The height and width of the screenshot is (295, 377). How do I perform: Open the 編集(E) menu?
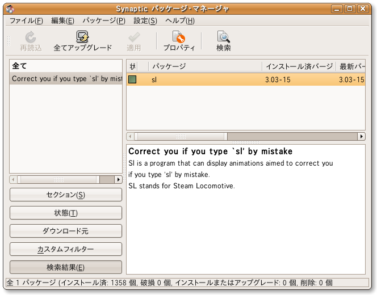(x=62, y=21)
